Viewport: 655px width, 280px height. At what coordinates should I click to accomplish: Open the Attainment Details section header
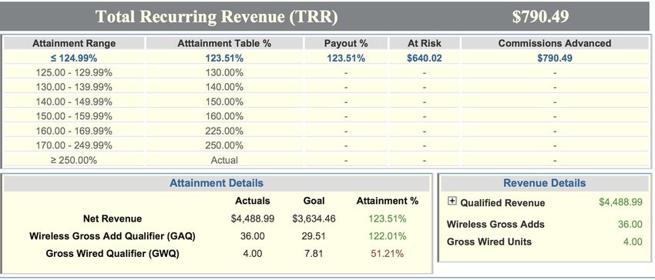[x=217, y=183]
